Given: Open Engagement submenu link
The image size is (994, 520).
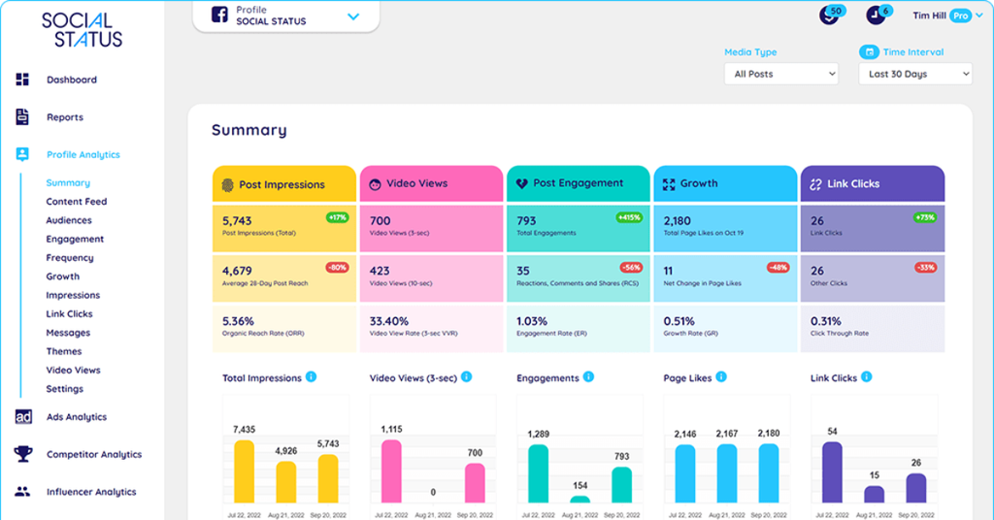Looking at the screenshot, I should click(x=75, y=239).
